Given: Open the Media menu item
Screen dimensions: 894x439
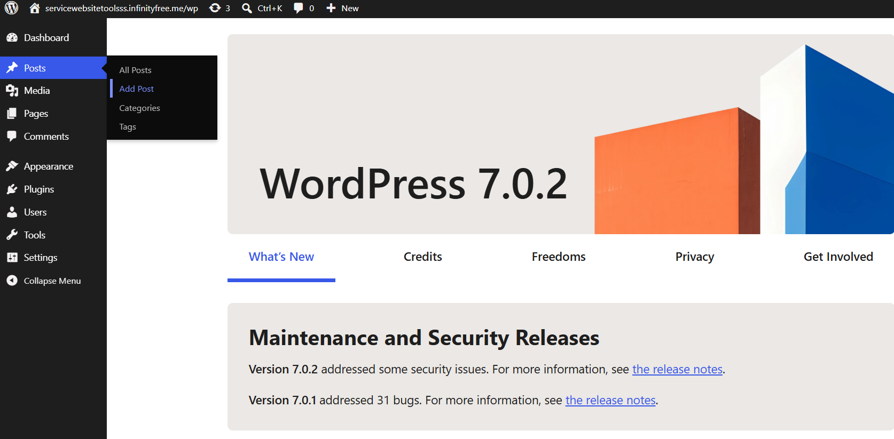Looking at the screenshot, I should coord(53,91).
